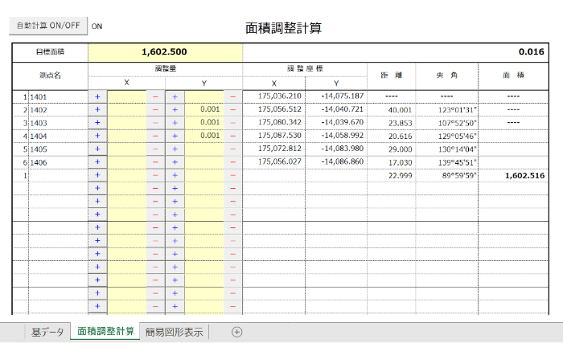
Task: Click X minus button for point 1401
Action: (x=155, y=96)
